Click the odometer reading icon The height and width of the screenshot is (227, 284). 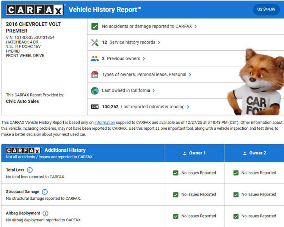[x=95, y=107]
